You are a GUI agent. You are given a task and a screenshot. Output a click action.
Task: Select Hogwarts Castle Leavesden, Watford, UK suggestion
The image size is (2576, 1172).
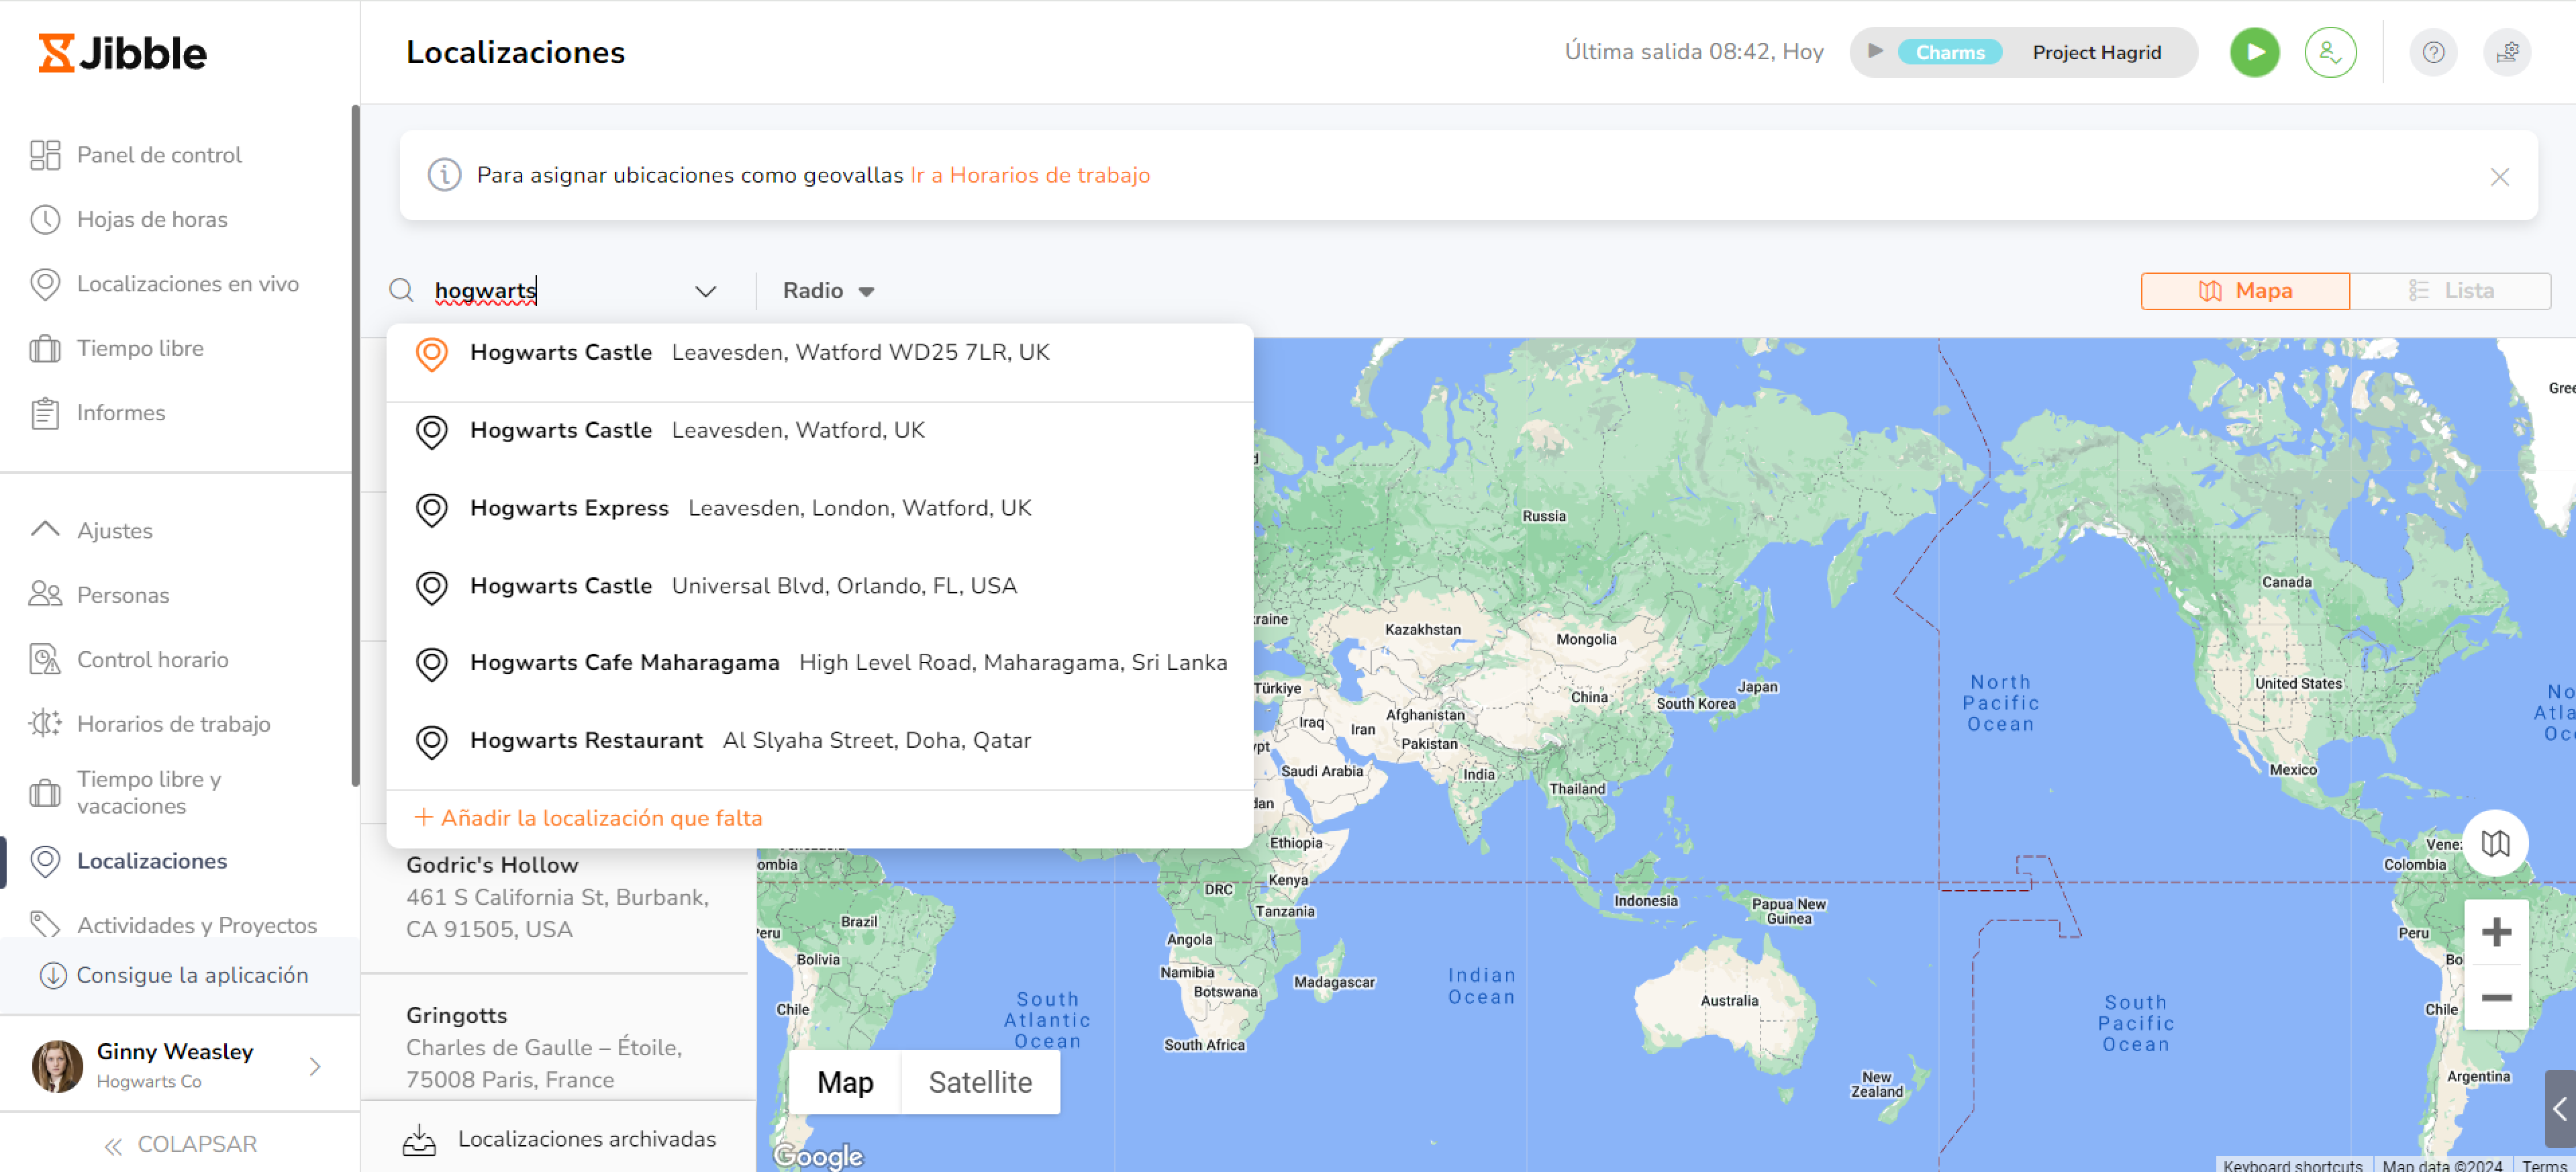coord(820,431)
